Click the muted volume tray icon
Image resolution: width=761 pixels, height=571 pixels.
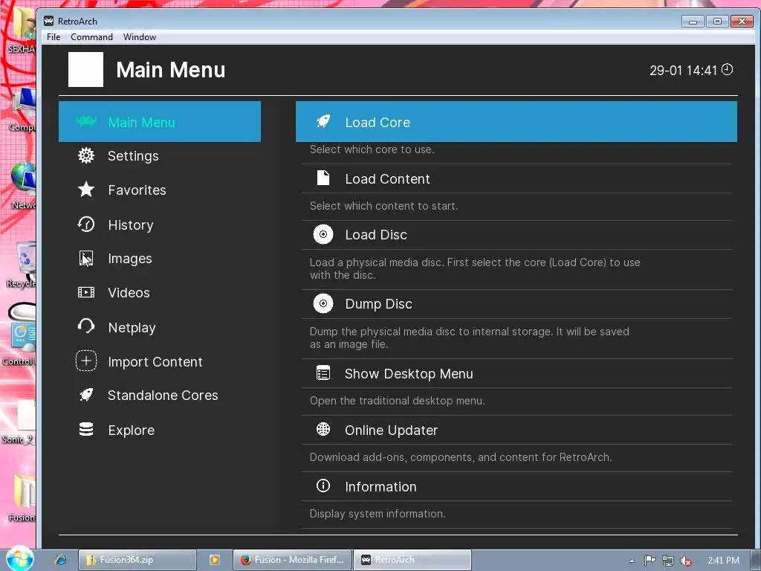[x=686, y=561]
